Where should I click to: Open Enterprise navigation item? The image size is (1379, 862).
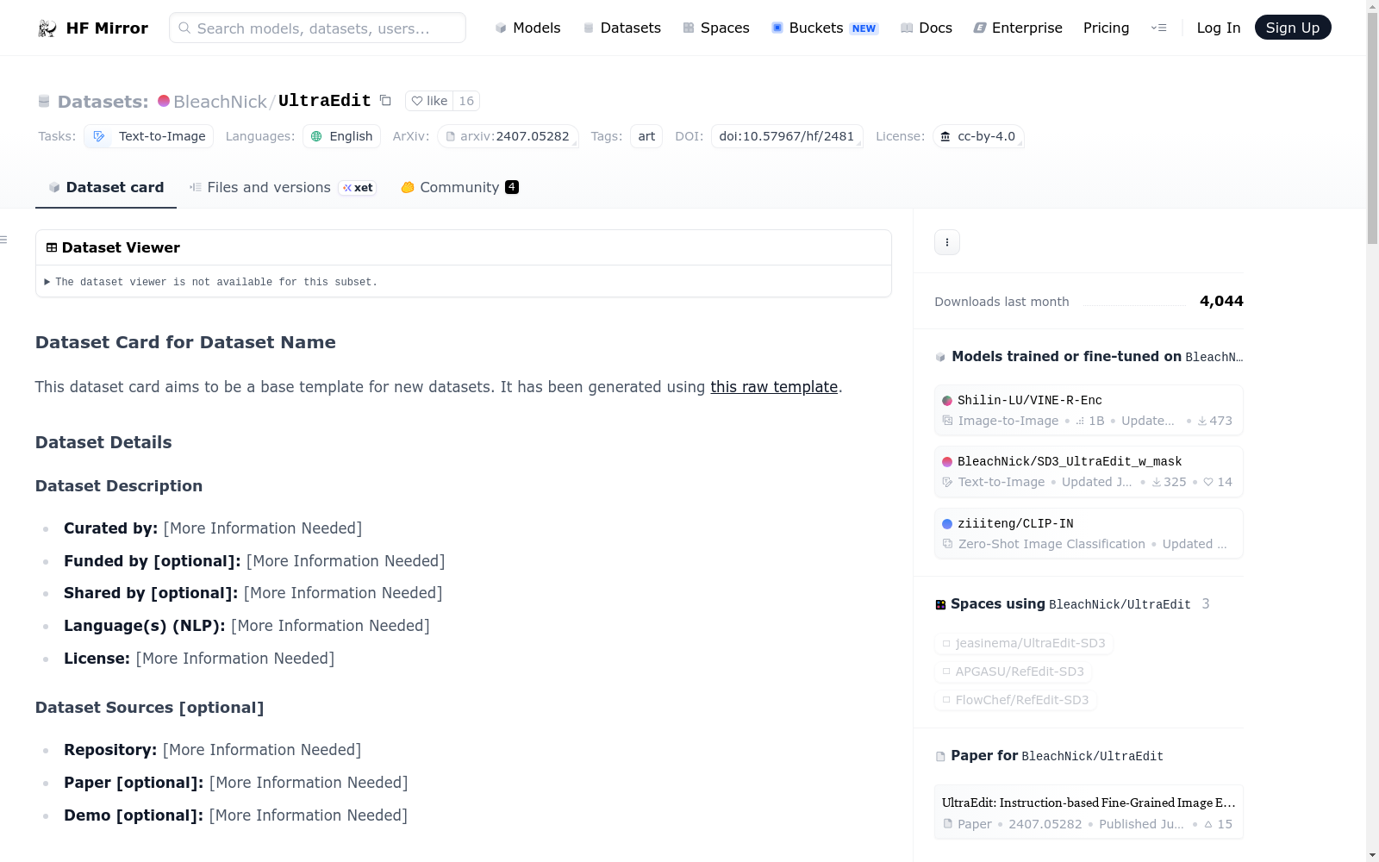coord(1018,28)
